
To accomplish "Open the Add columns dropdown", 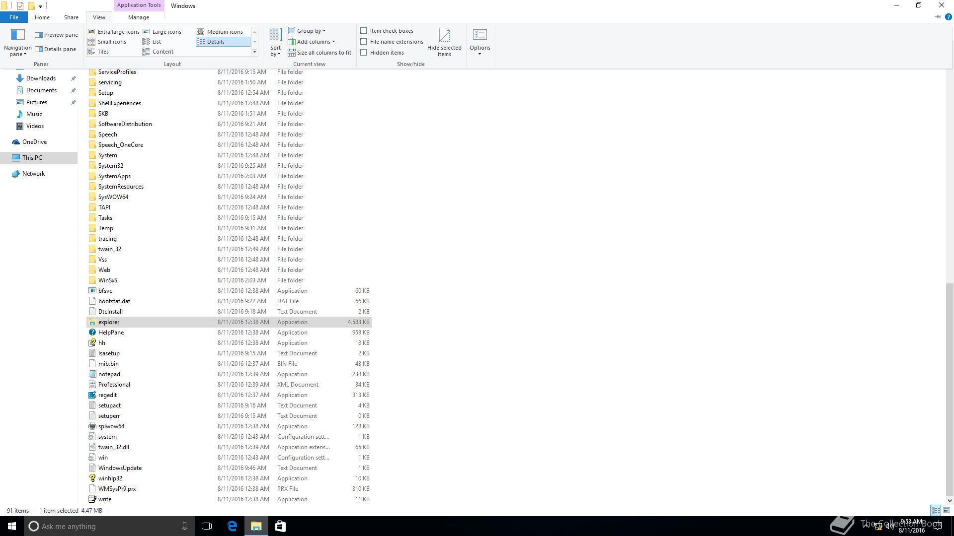I will click(312, 42).
